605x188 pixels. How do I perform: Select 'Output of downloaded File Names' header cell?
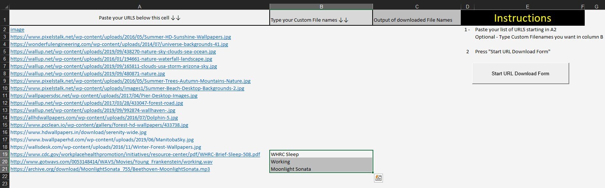coord(417,18)
